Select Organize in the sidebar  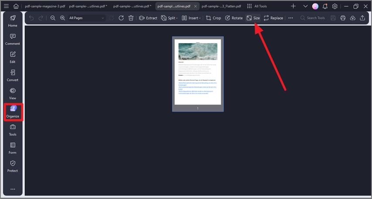[13, 112]
